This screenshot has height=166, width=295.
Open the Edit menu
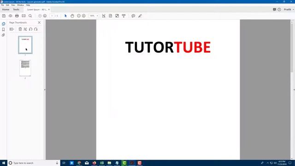click(x=7, y=5)
